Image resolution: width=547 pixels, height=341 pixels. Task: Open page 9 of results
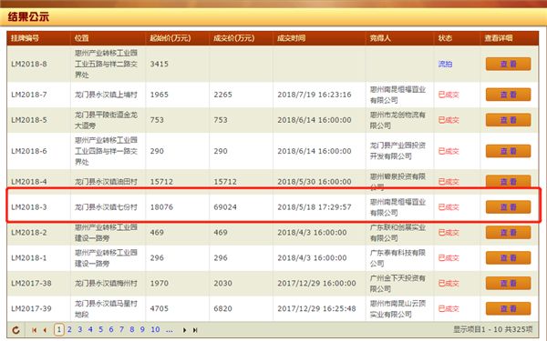pyautogui.click(x=142, y=329)
